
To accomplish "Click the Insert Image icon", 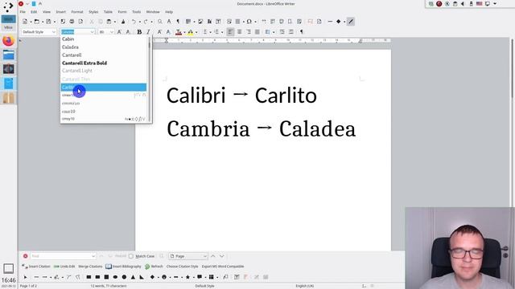I will click(200, 22).
